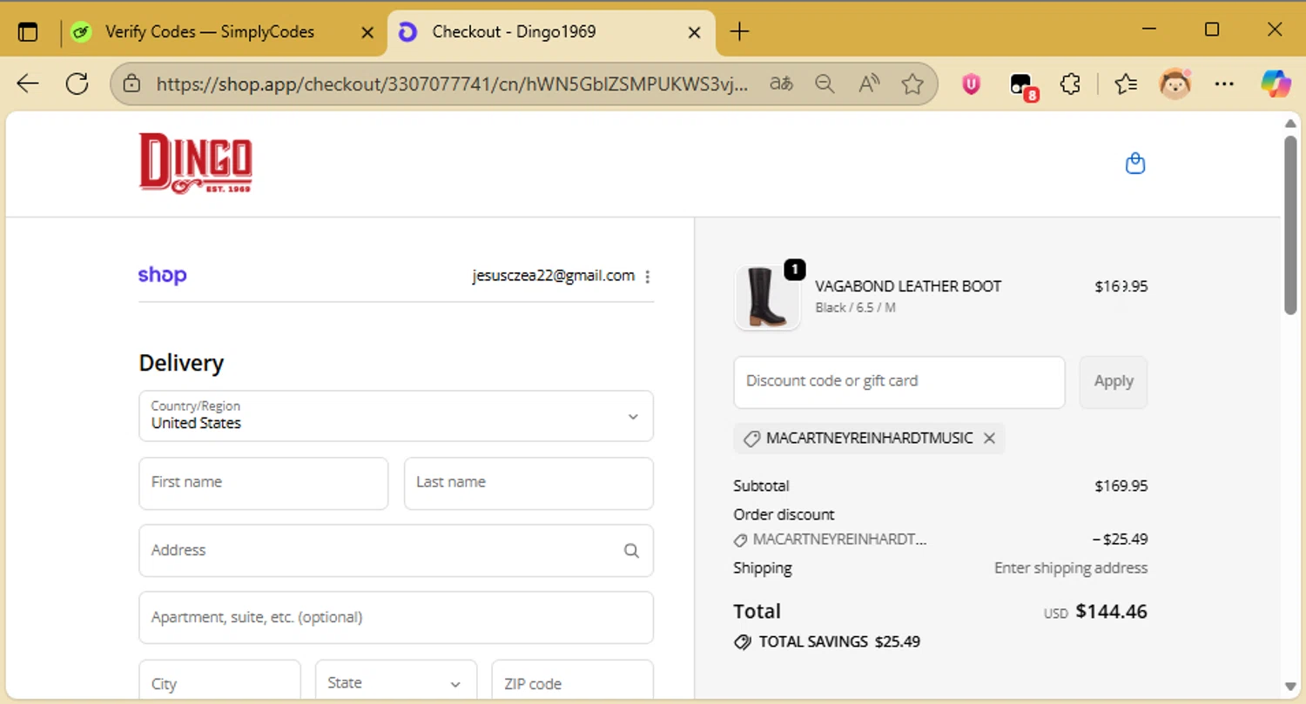Click the Enter shipping address text

[x=1071, y=568]
